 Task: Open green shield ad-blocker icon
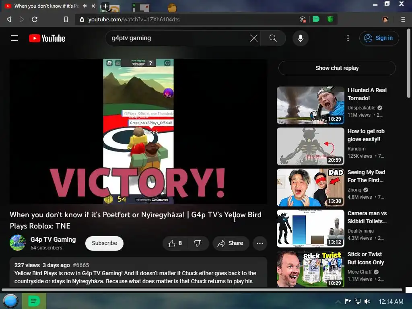[330, 19]
